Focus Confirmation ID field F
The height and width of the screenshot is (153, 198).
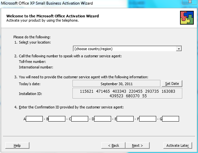(x=148, y=119)
